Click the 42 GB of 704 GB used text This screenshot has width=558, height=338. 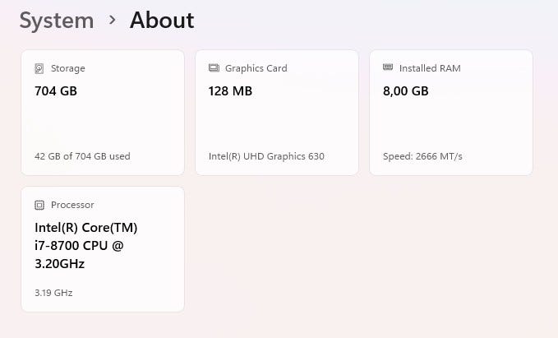82,156
